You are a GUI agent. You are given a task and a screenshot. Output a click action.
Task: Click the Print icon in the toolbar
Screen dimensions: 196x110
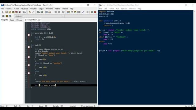click(x=24, y=12)
